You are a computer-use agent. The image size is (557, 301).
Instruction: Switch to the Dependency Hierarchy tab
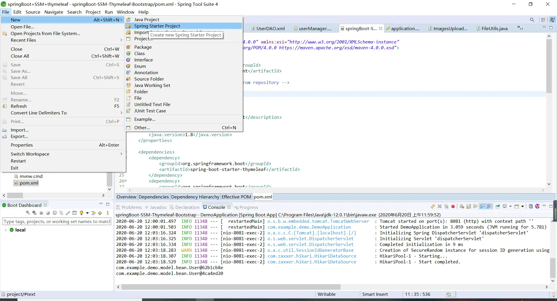195,197
